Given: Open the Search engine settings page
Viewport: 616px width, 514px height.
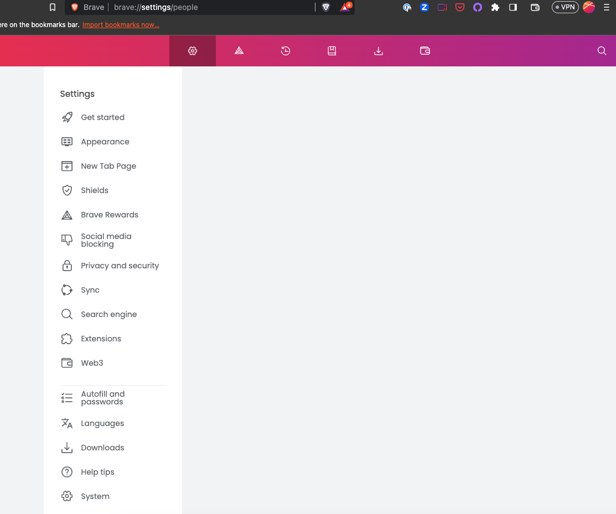Looking at the screenshot, I should pyautogui.click(x=109, y=314).
